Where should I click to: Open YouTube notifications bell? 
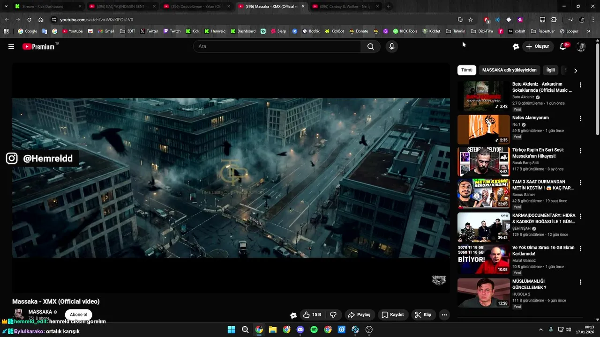coord(563,46)
